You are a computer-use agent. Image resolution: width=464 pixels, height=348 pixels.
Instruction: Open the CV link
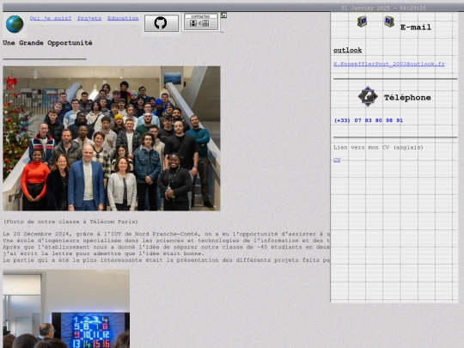337,160
